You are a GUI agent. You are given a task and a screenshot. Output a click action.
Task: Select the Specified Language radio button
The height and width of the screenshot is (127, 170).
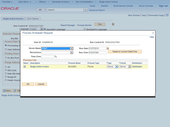(x=45, y=29)
